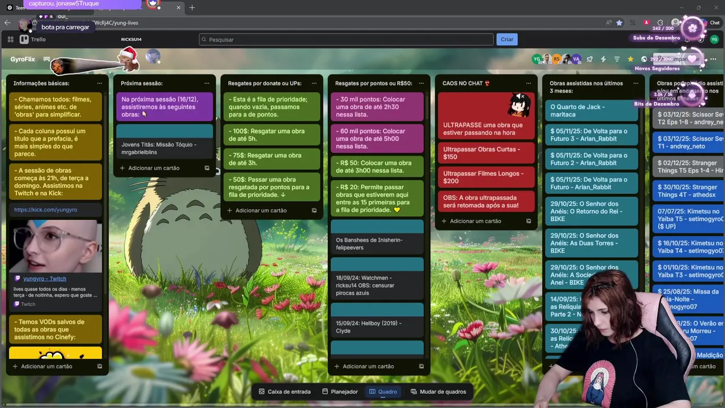This screenshot has width=725, height=408.
Task: Open the yungyro - Twitch link
Action: [x=45, y=279]
